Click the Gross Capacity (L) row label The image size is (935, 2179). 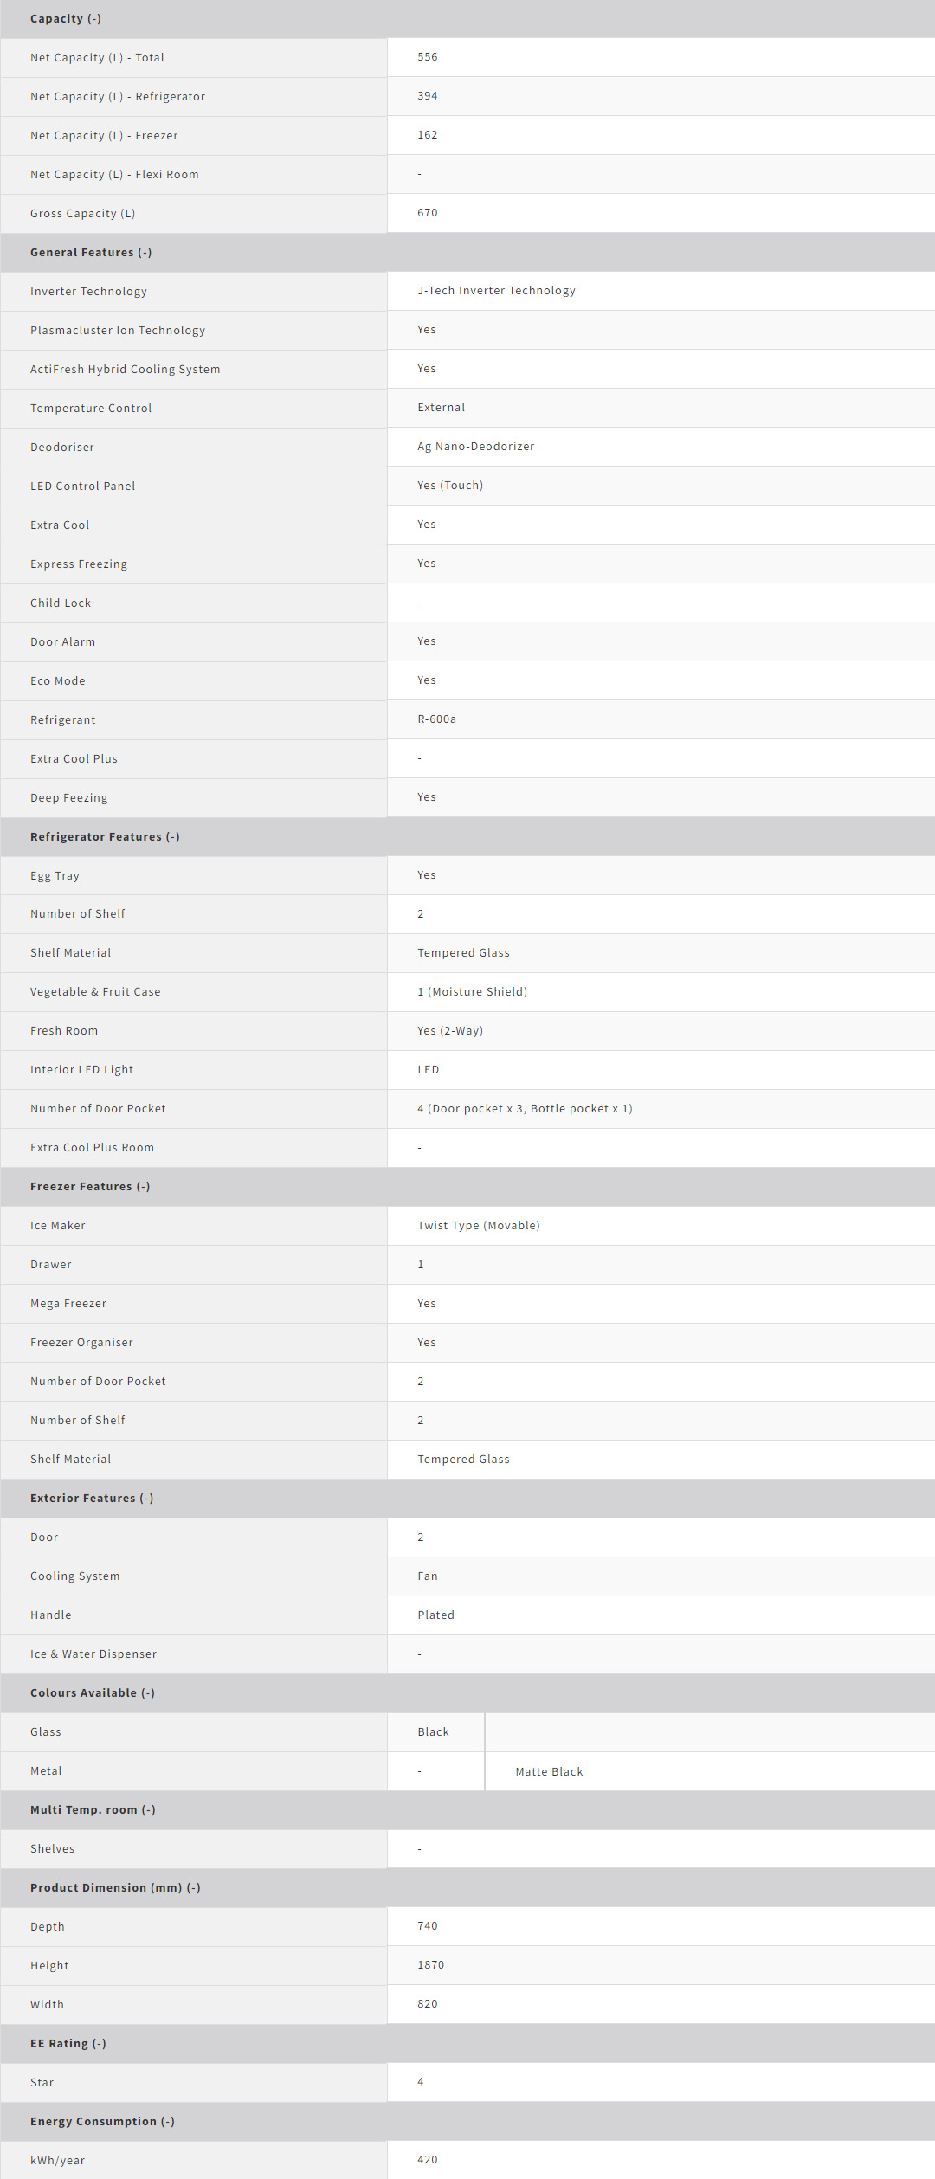[x=82, y=214]
